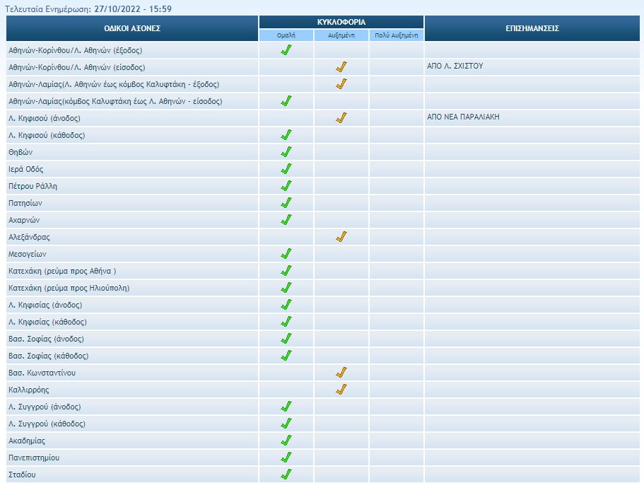Image resolution: width=644 pixels, height=483 pixels.
Task: Click the ΑΠΟ Λ. ΣΧΙΣΤΟΥ note
Action: (455, 66)
